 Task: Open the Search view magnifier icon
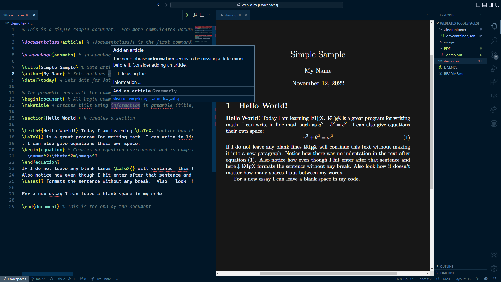click(x=494, y=40)
